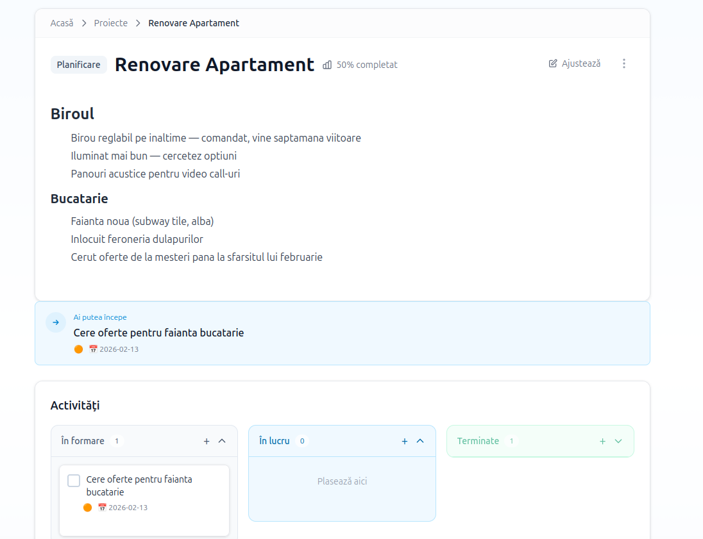The height and width of the screenshot is (539, 703).
Task: Click calendar icon on În formare task card
Action: point(102,507)
